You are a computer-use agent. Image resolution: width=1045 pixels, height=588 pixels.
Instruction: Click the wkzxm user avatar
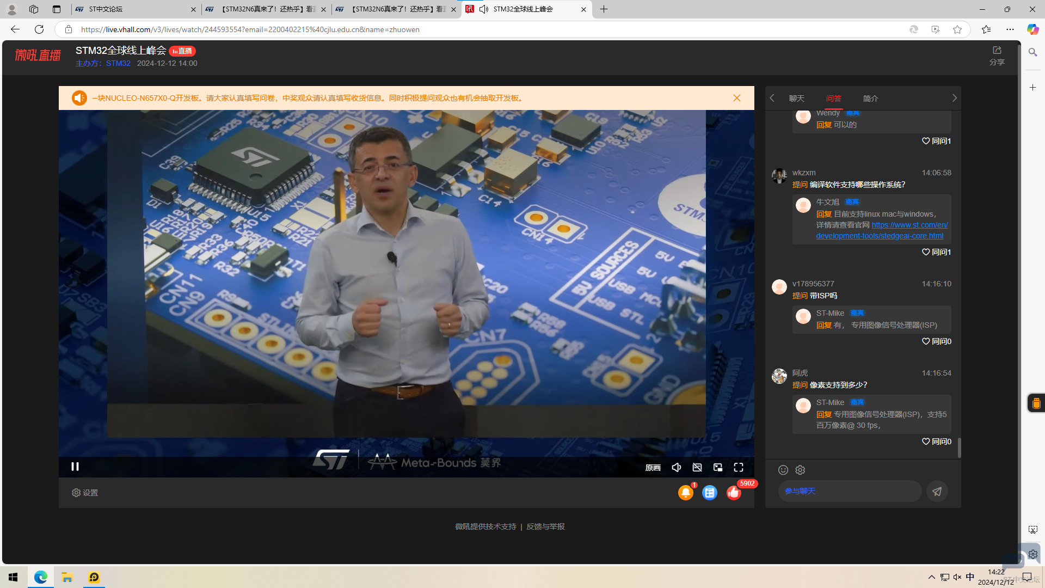click(x=779, y=176)
